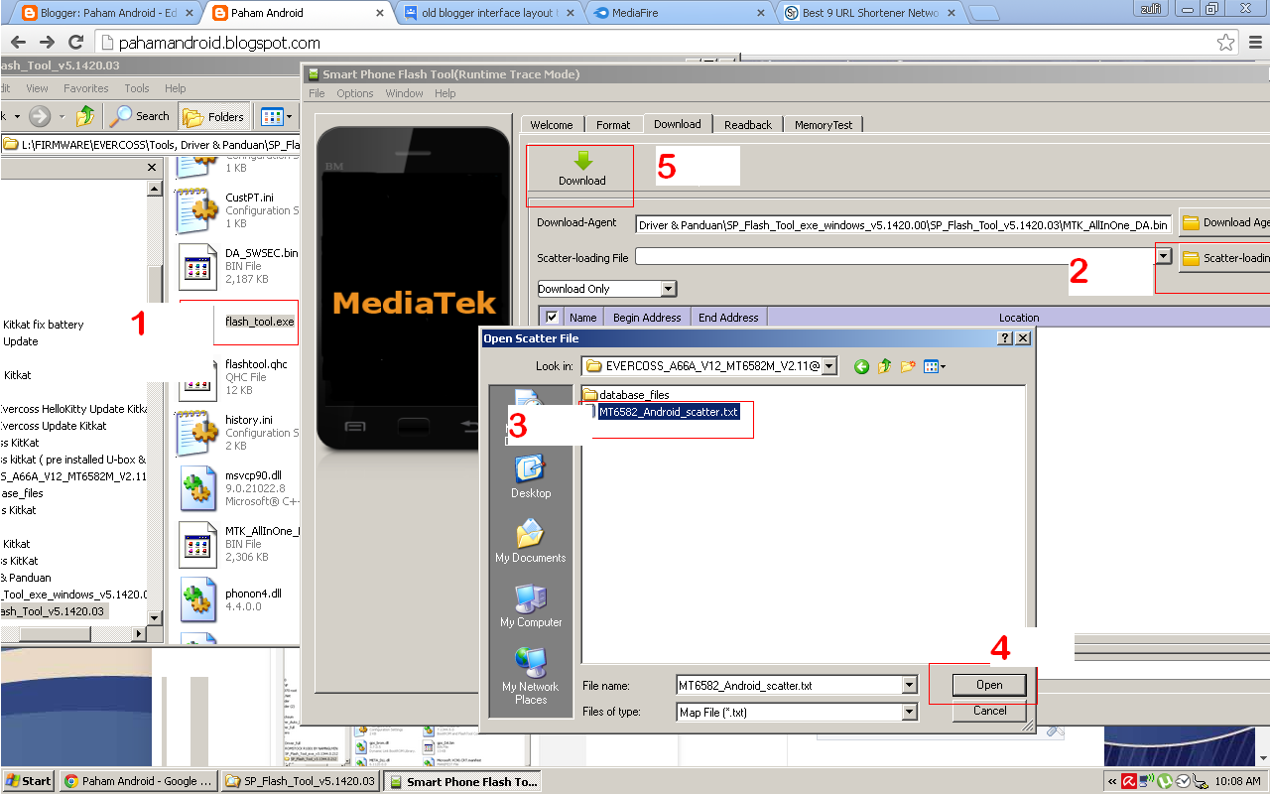This screenshot has height=794, width=1270.
Task: Expand the Scatter-loading File dropdown arrow
Action: click(1164, 256)
